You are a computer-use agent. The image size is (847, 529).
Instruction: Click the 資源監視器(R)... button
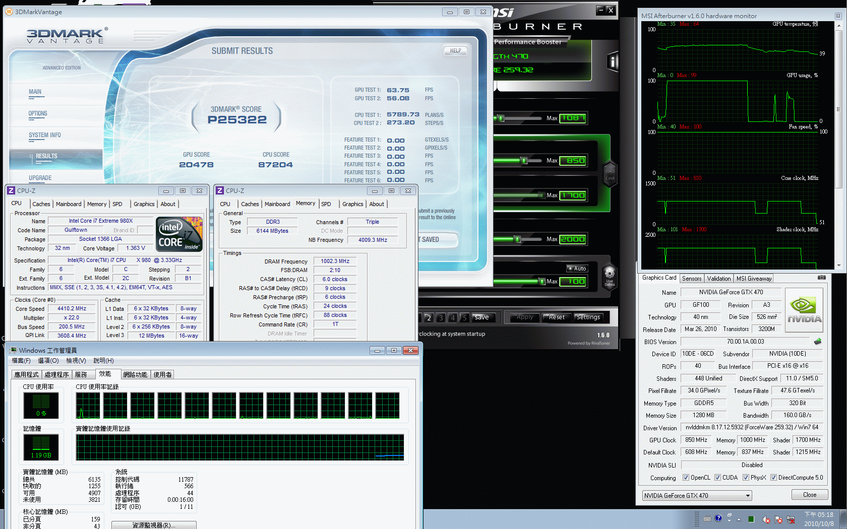pyautogui.click(x=154, y=525)
